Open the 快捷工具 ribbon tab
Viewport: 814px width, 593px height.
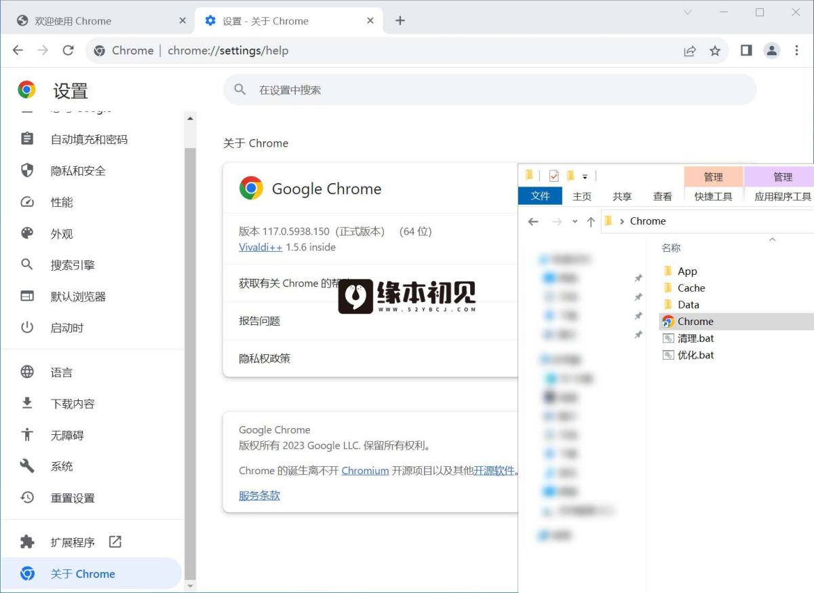pyautogui.click(x=714, y=196)
